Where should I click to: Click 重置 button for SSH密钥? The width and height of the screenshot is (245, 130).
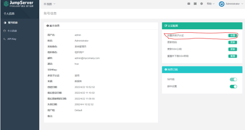point(233,56)
